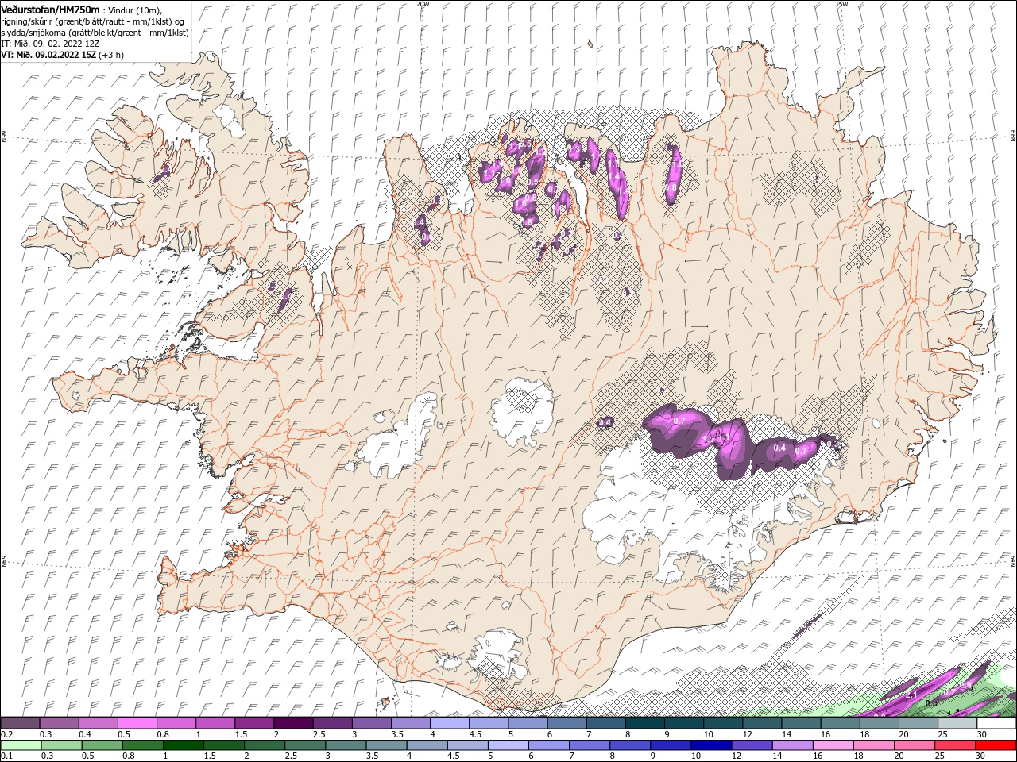The height and width of the screenshot is (762, 1017).
Task: Pick the pale lavender 4 swatch in snow legend
Action: [x=450, y=723]
